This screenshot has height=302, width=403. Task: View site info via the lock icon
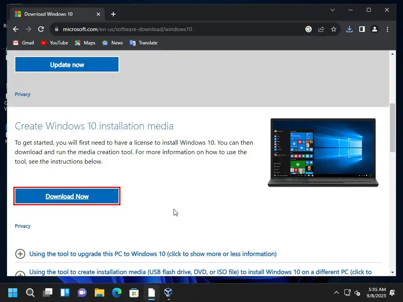point(57,29)
